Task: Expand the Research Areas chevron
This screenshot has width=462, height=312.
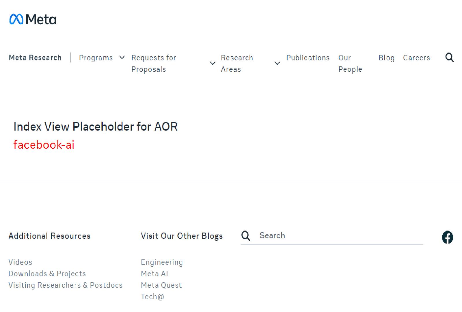Action: tap(277, 63)
